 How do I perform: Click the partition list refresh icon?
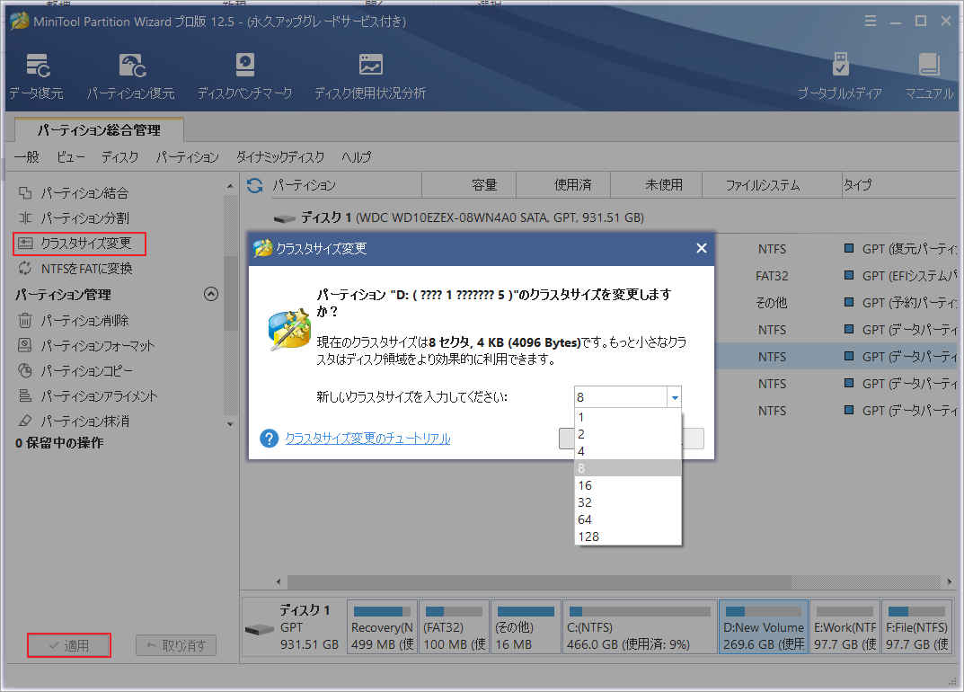(254, 185)
